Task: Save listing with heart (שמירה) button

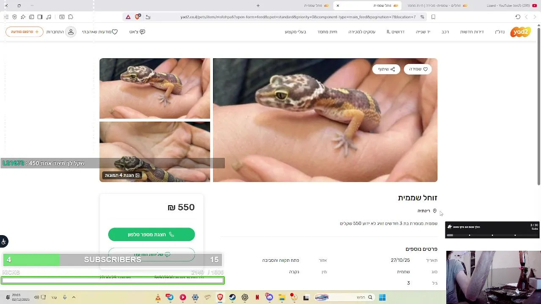Action: [x=418, y=69]
